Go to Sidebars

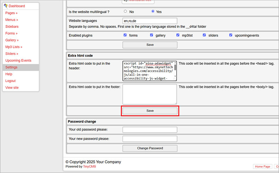[x=12, y=27]
